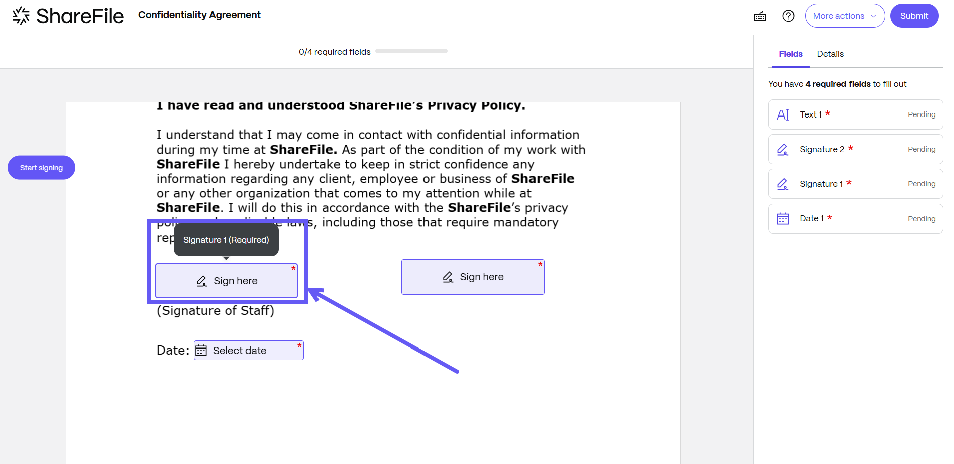Select the Date 1 field row
The width and height of the screenshot is (954, 464).
pyautogui.click(x=855, y=218)
